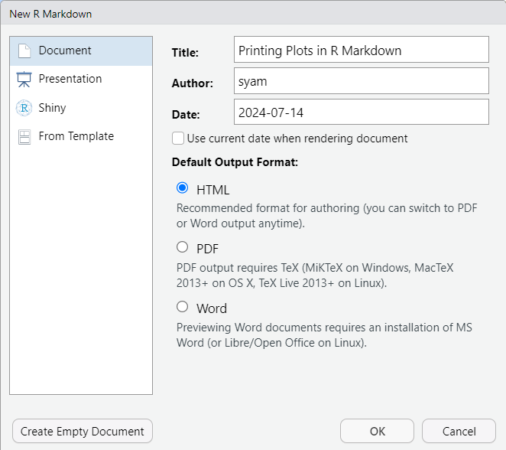Viewport: 506px width, 450px height.
Task: Dismiss dialog with the Cancel button
Action: (459, 431)
